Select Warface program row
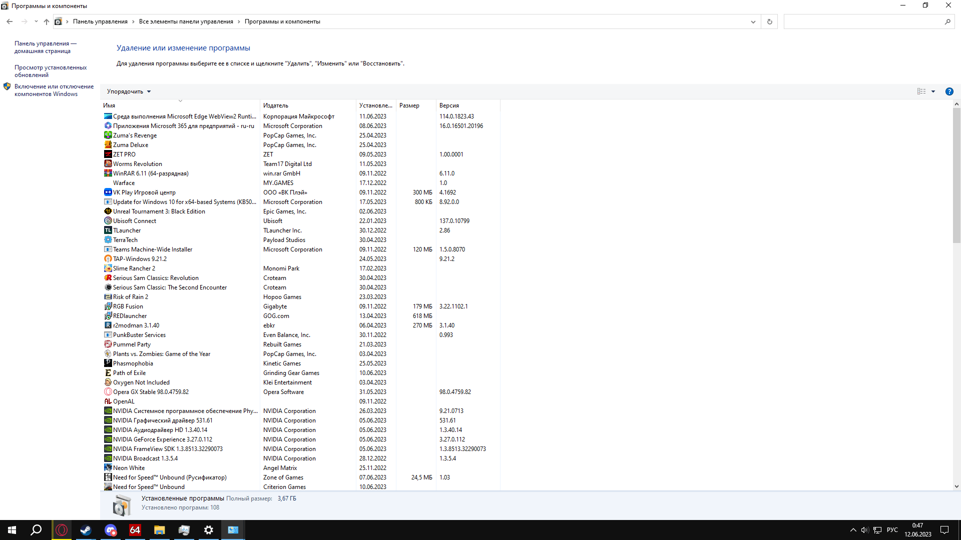This screenshot has height=540, width=961. coord(300,182)
